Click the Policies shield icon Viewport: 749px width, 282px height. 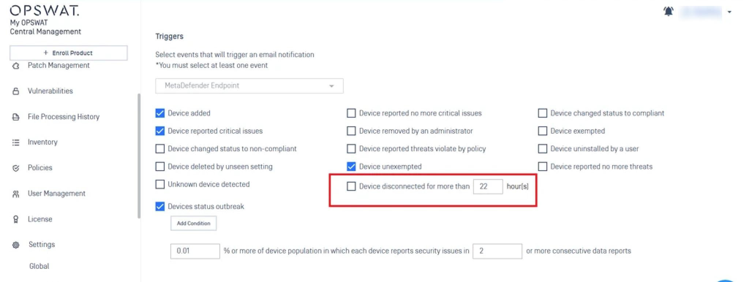click(16, 168)
